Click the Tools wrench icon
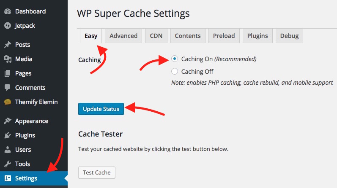 (x=7, y=164)
